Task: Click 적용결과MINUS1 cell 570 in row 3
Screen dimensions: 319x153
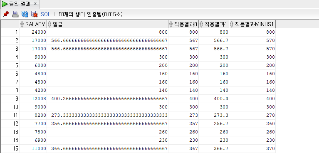Action: coord(252,49)
